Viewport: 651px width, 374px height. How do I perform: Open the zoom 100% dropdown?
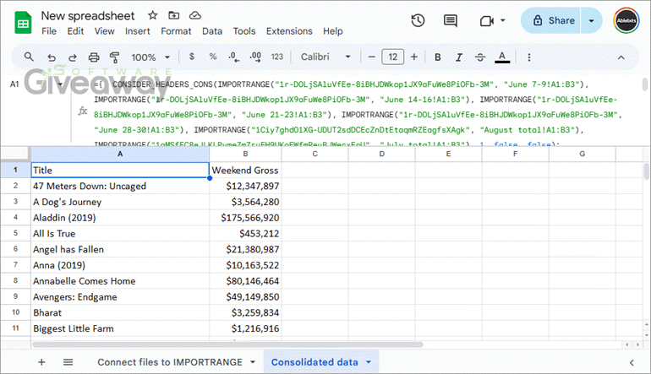point(152,57)
